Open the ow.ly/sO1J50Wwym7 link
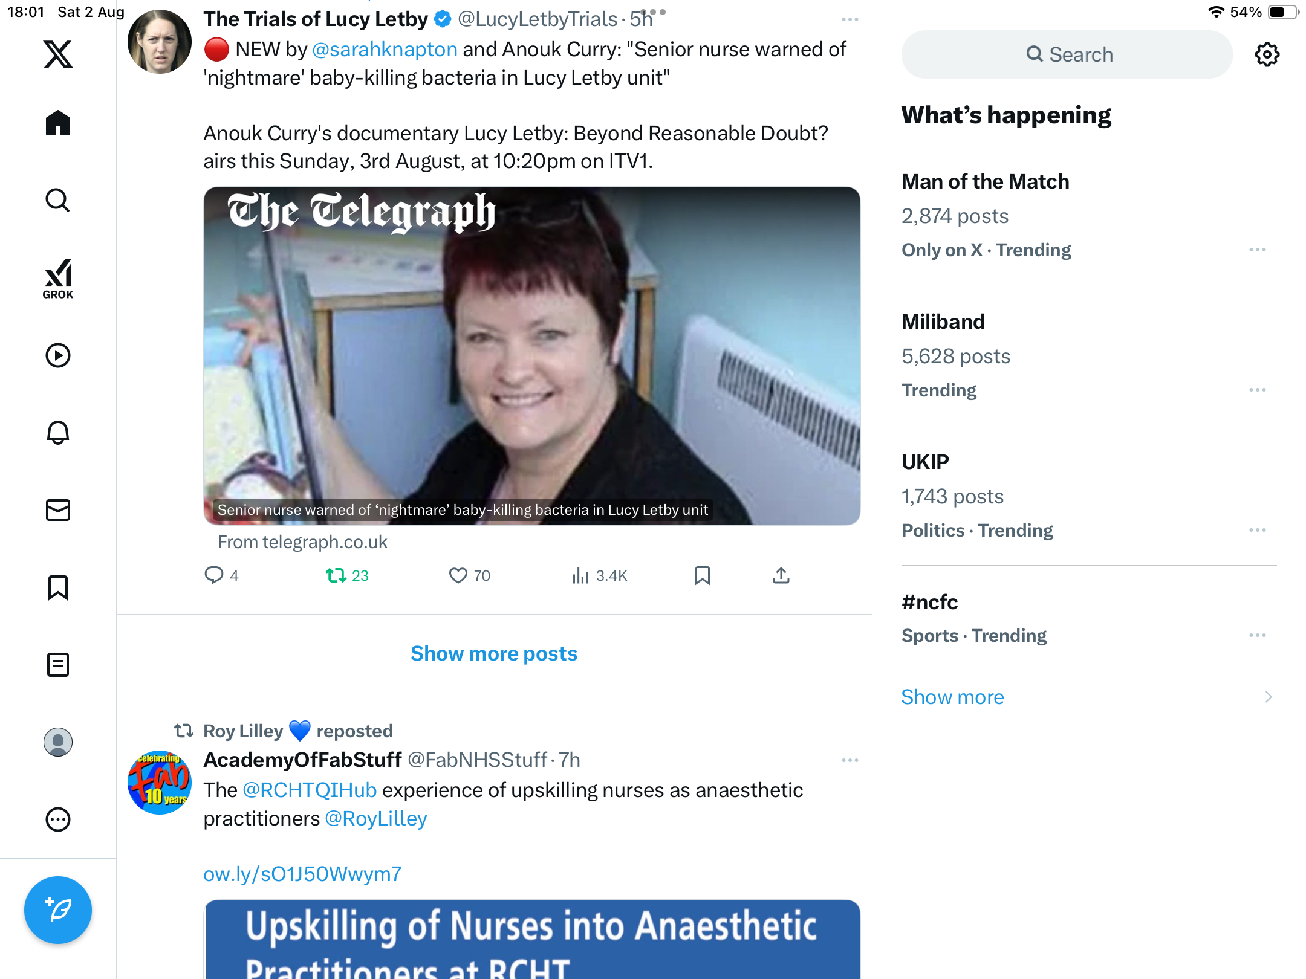 302,874
